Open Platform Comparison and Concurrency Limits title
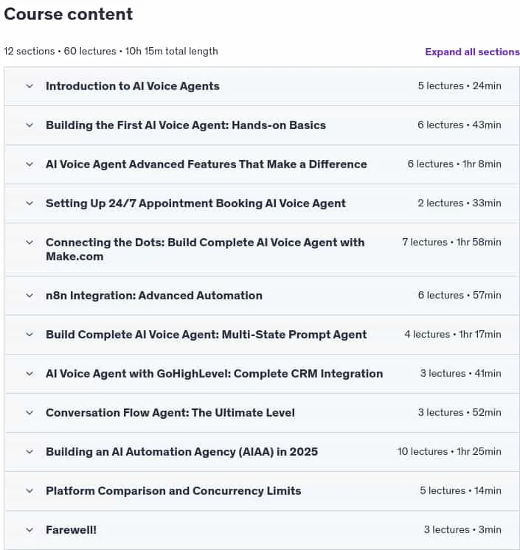520x550 pixels. point(173,491)
